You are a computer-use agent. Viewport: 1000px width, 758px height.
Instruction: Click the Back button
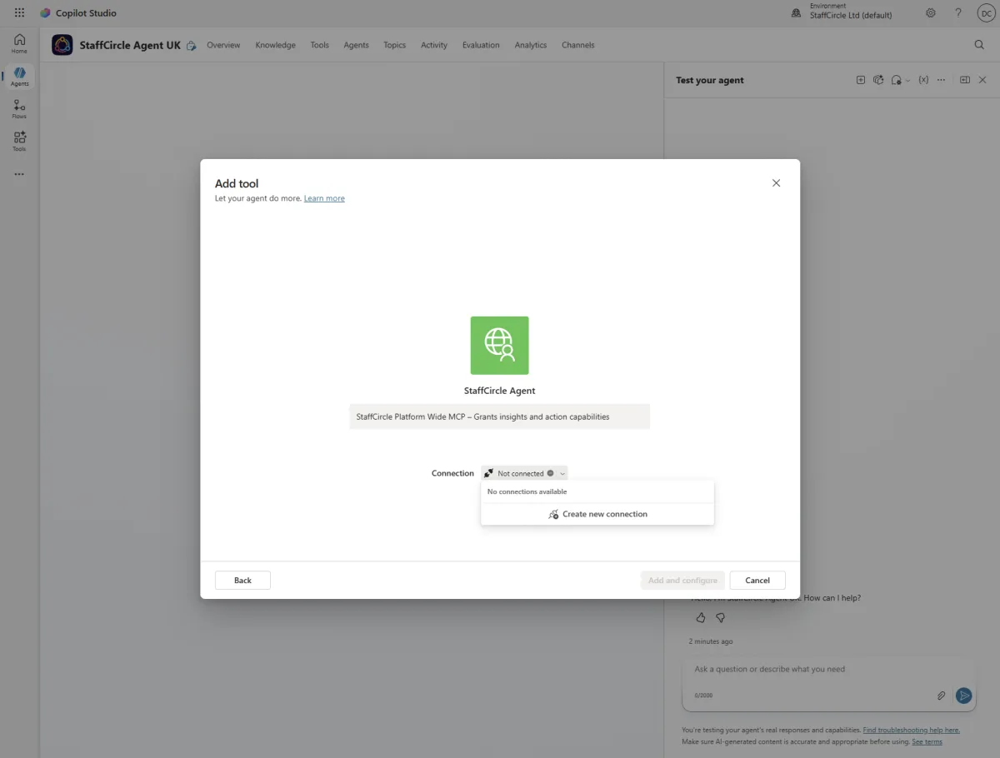pos(242,581)
